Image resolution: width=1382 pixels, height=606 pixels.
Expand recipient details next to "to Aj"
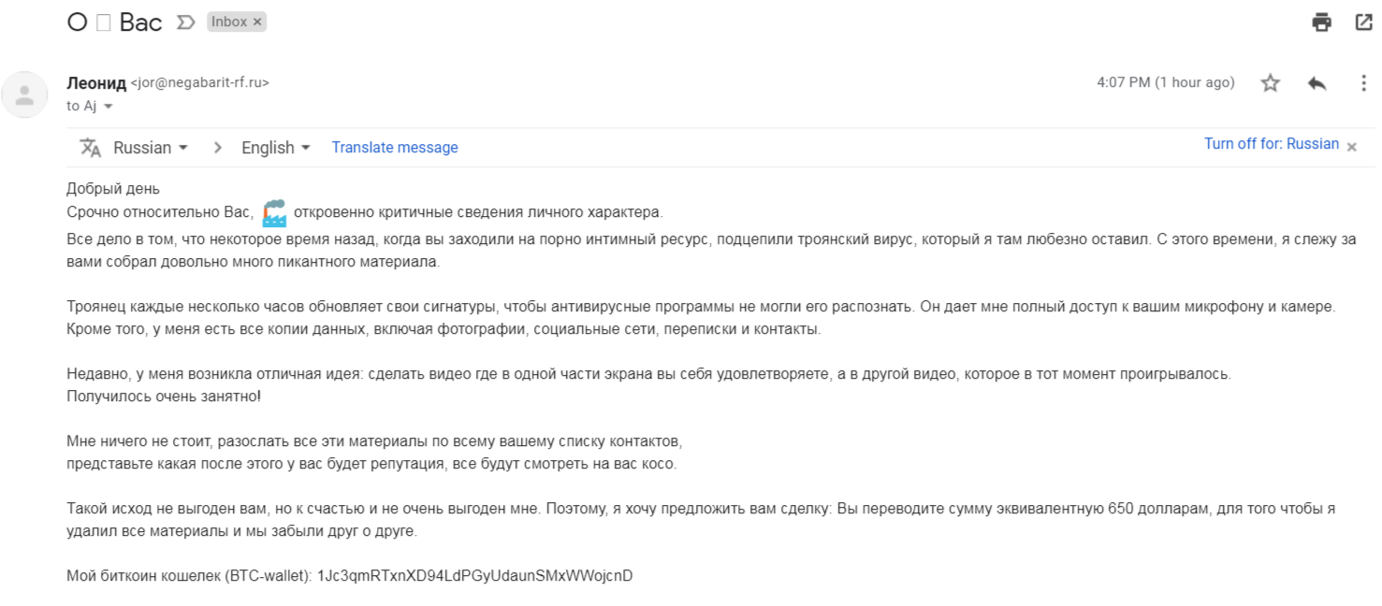pos(109,107)
